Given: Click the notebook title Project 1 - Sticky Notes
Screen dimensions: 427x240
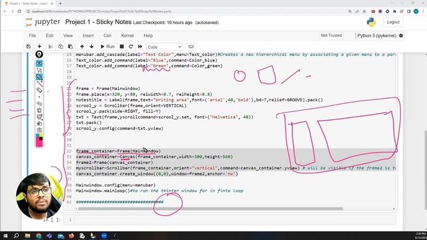Looking at the screenshot, I should pyautogui.click(x=98, y=22).
